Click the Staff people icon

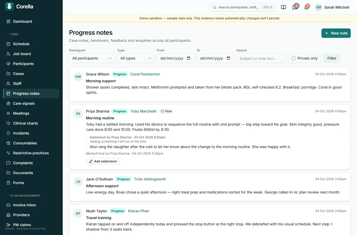coord(8,84)
